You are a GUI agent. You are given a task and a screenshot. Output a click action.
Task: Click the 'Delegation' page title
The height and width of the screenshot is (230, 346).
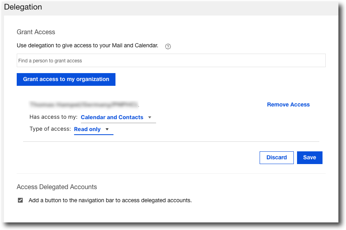point(23,7)
